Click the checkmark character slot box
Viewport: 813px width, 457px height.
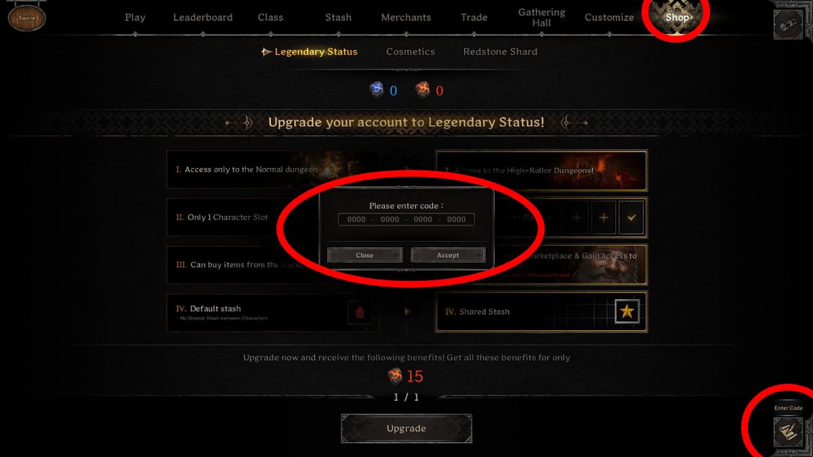click(x=631, y=218)
